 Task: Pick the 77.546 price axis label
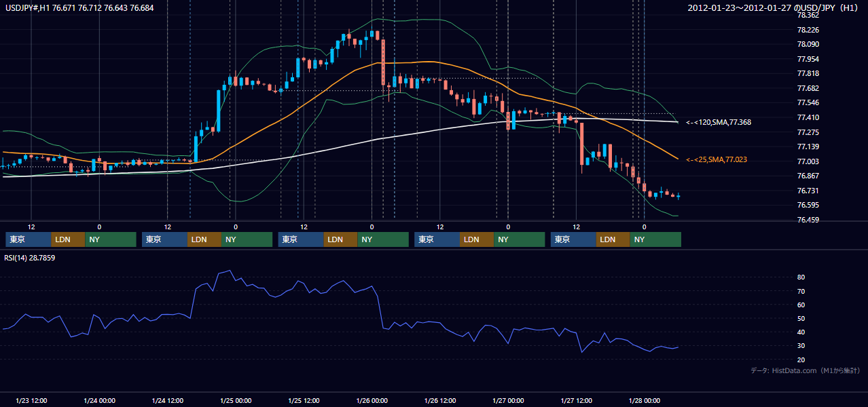pyautogui.click(x=808, y=102)
